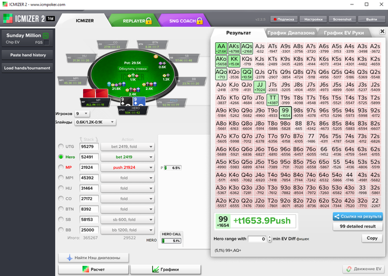The image size is (388, 276).
Task: Click the Copy button
Action: pyautogui.click(x=372, y=238)
